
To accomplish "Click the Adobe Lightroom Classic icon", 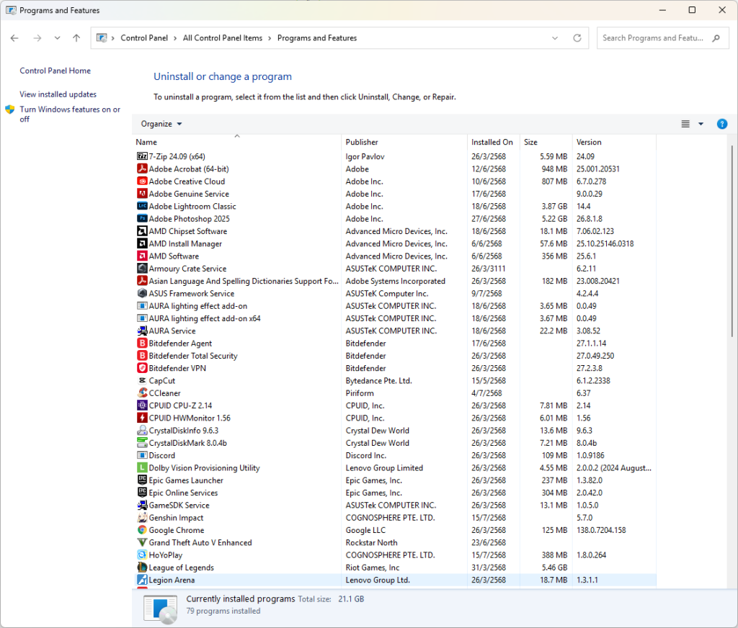I will click(x=142, y=206).
